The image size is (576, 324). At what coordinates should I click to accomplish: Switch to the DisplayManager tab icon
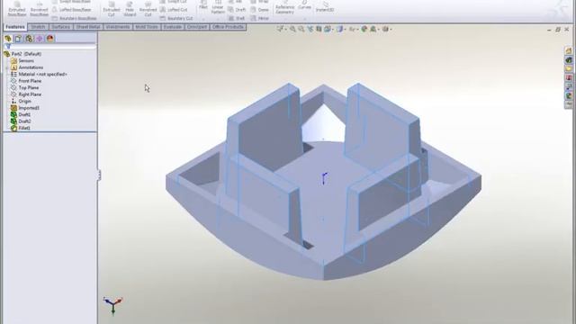click(x=50, y=39)
